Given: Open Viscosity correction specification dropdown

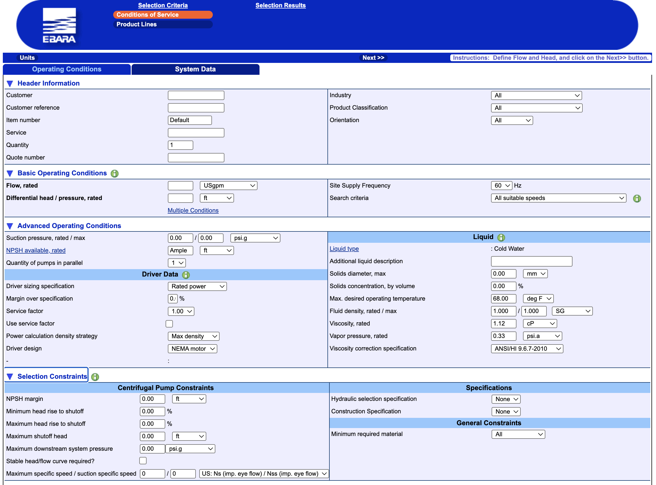Looking at the screenshot, I should (x=527, y=349).
